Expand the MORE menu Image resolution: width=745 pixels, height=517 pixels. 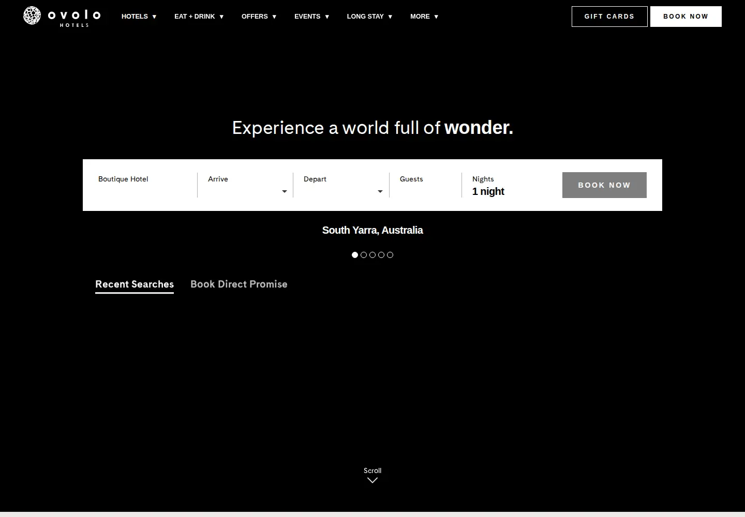point(424,17)
